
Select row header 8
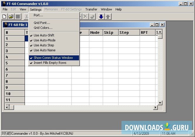click(15, 81)
